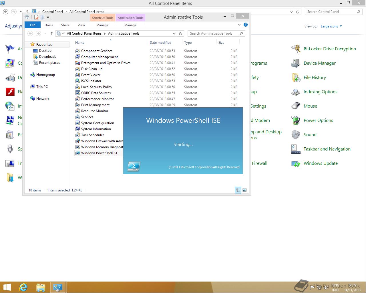Select the iSCSI Initiator icon
This screenshot has width=366, height=293.
point(77,81)
